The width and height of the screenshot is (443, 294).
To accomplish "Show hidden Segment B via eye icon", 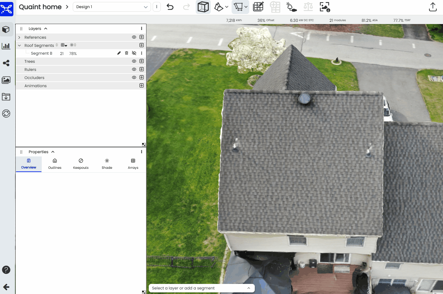I will point(134,53).
